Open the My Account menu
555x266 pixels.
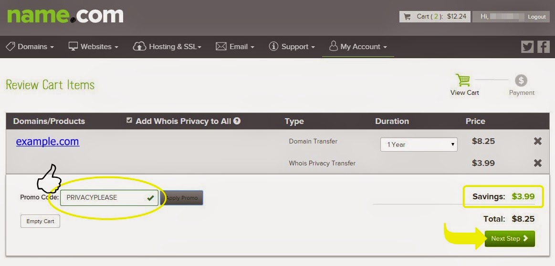(358, 47)
